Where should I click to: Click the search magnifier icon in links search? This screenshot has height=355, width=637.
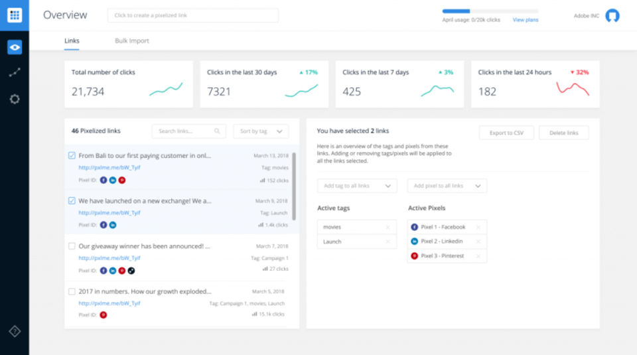(217, 131)
